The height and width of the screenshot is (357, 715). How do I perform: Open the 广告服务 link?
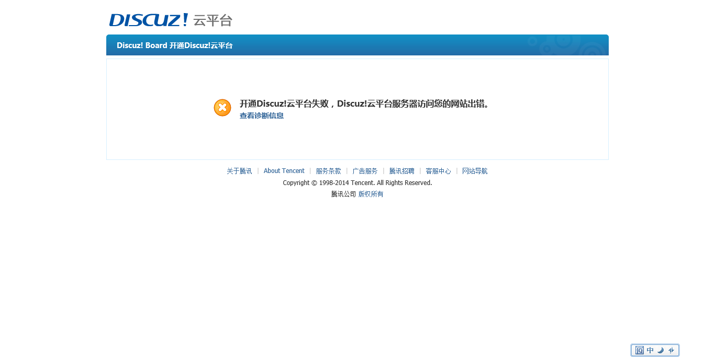point(365,171)
